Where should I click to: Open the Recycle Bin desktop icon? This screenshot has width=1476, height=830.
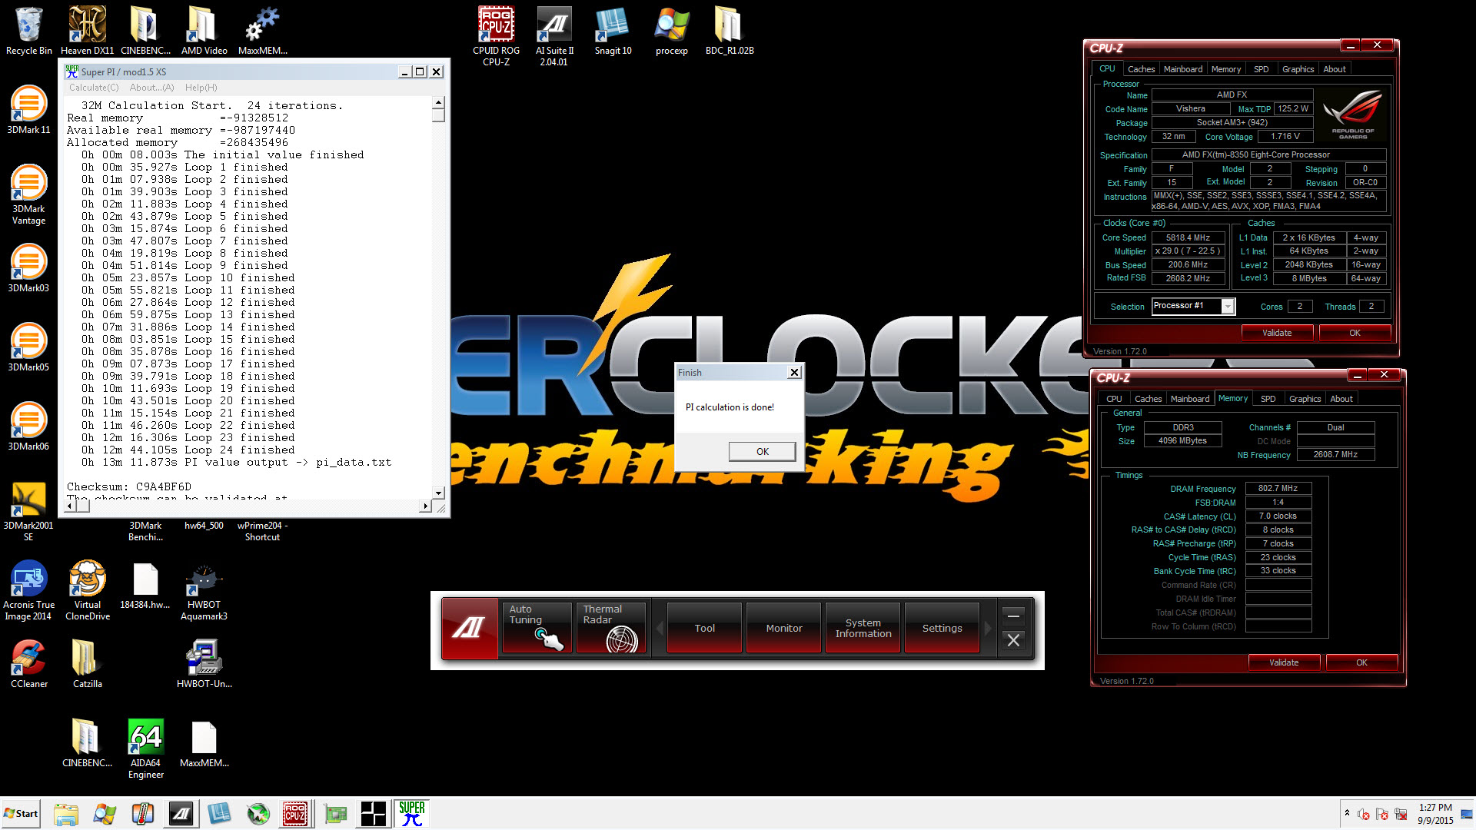pos(28,31)
